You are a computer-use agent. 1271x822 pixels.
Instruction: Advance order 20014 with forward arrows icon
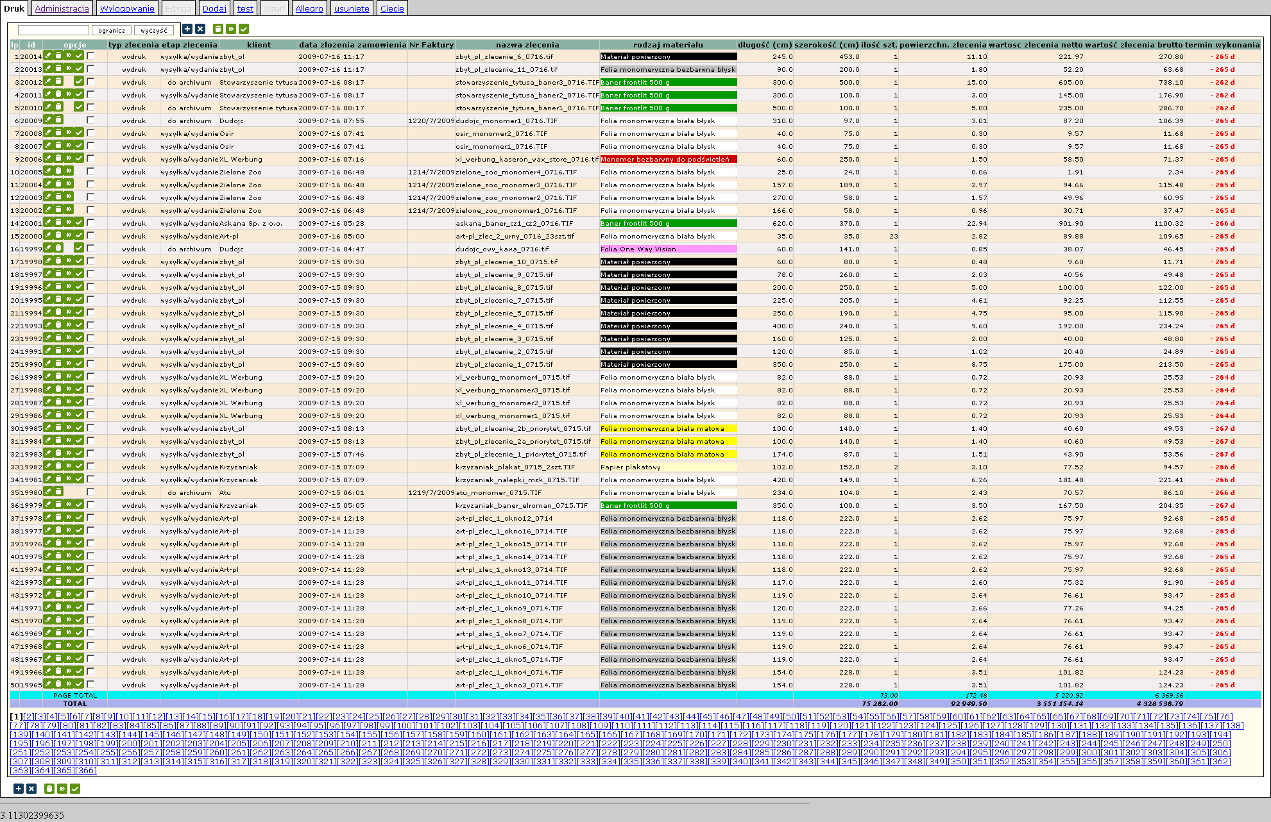pyautogui.click(x=69, y=56)
